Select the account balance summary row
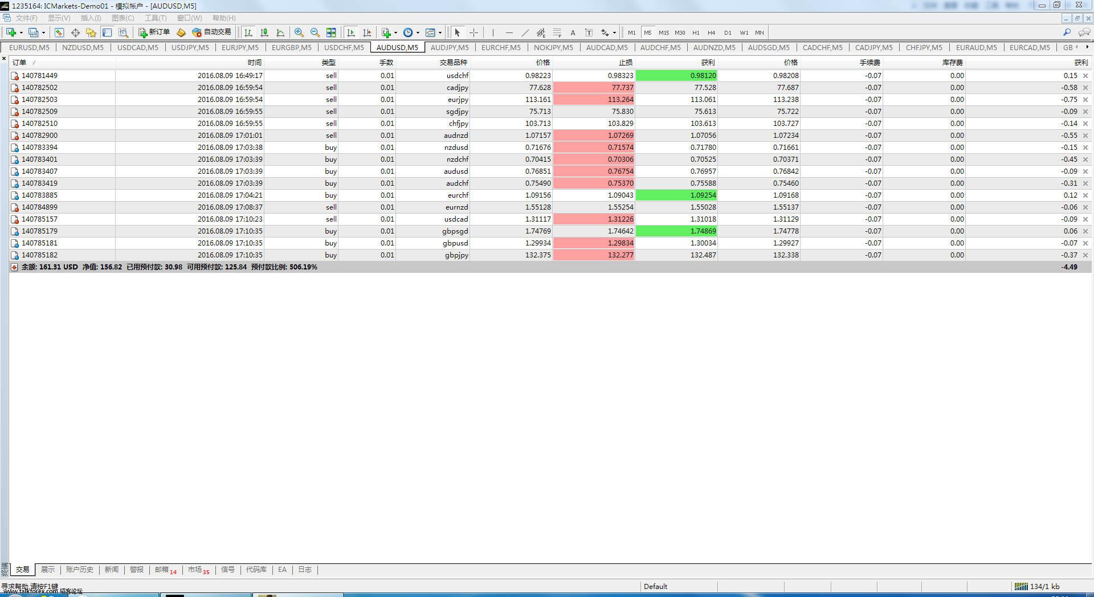The width and height of the screenshot is (1094, 597). point(550,267)
